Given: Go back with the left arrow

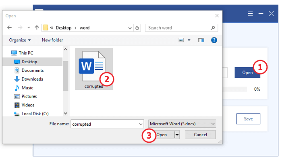Looking at the screenshot, I should click(x=9, y=28).
